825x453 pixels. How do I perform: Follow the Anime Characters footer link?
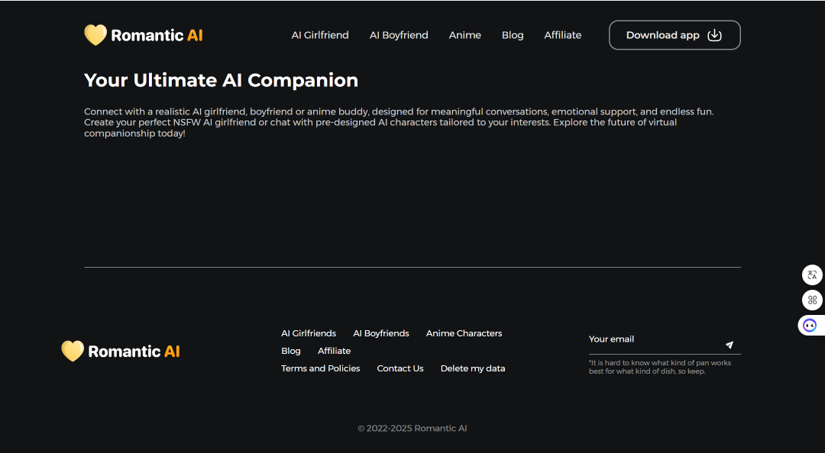(x=464, y=333)
